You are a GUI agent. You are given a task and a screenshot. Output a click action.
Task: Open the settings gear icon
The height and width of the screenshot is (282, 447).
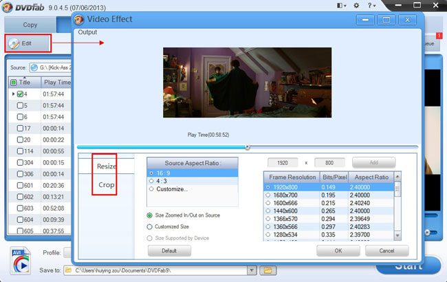[356, 6]
